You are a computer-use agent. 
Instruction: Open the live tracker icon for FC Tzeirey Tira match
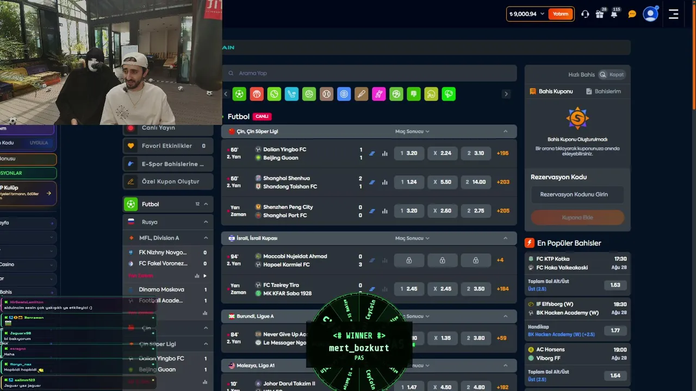[x=372, y=289]
